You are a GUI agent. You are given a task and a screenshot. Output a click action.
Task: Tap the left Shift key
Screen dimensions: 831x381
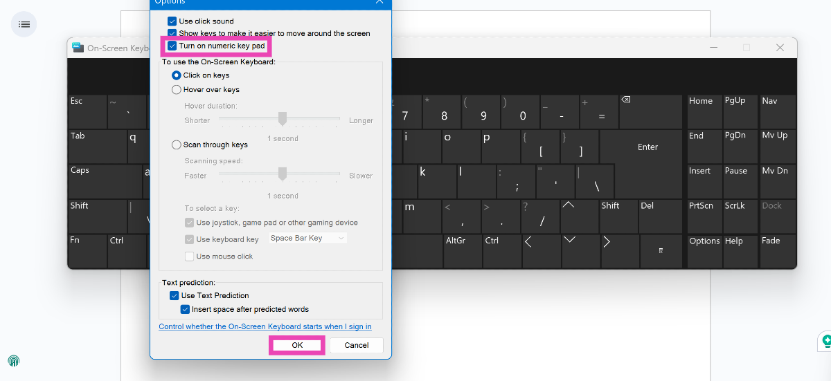(97, 216)
